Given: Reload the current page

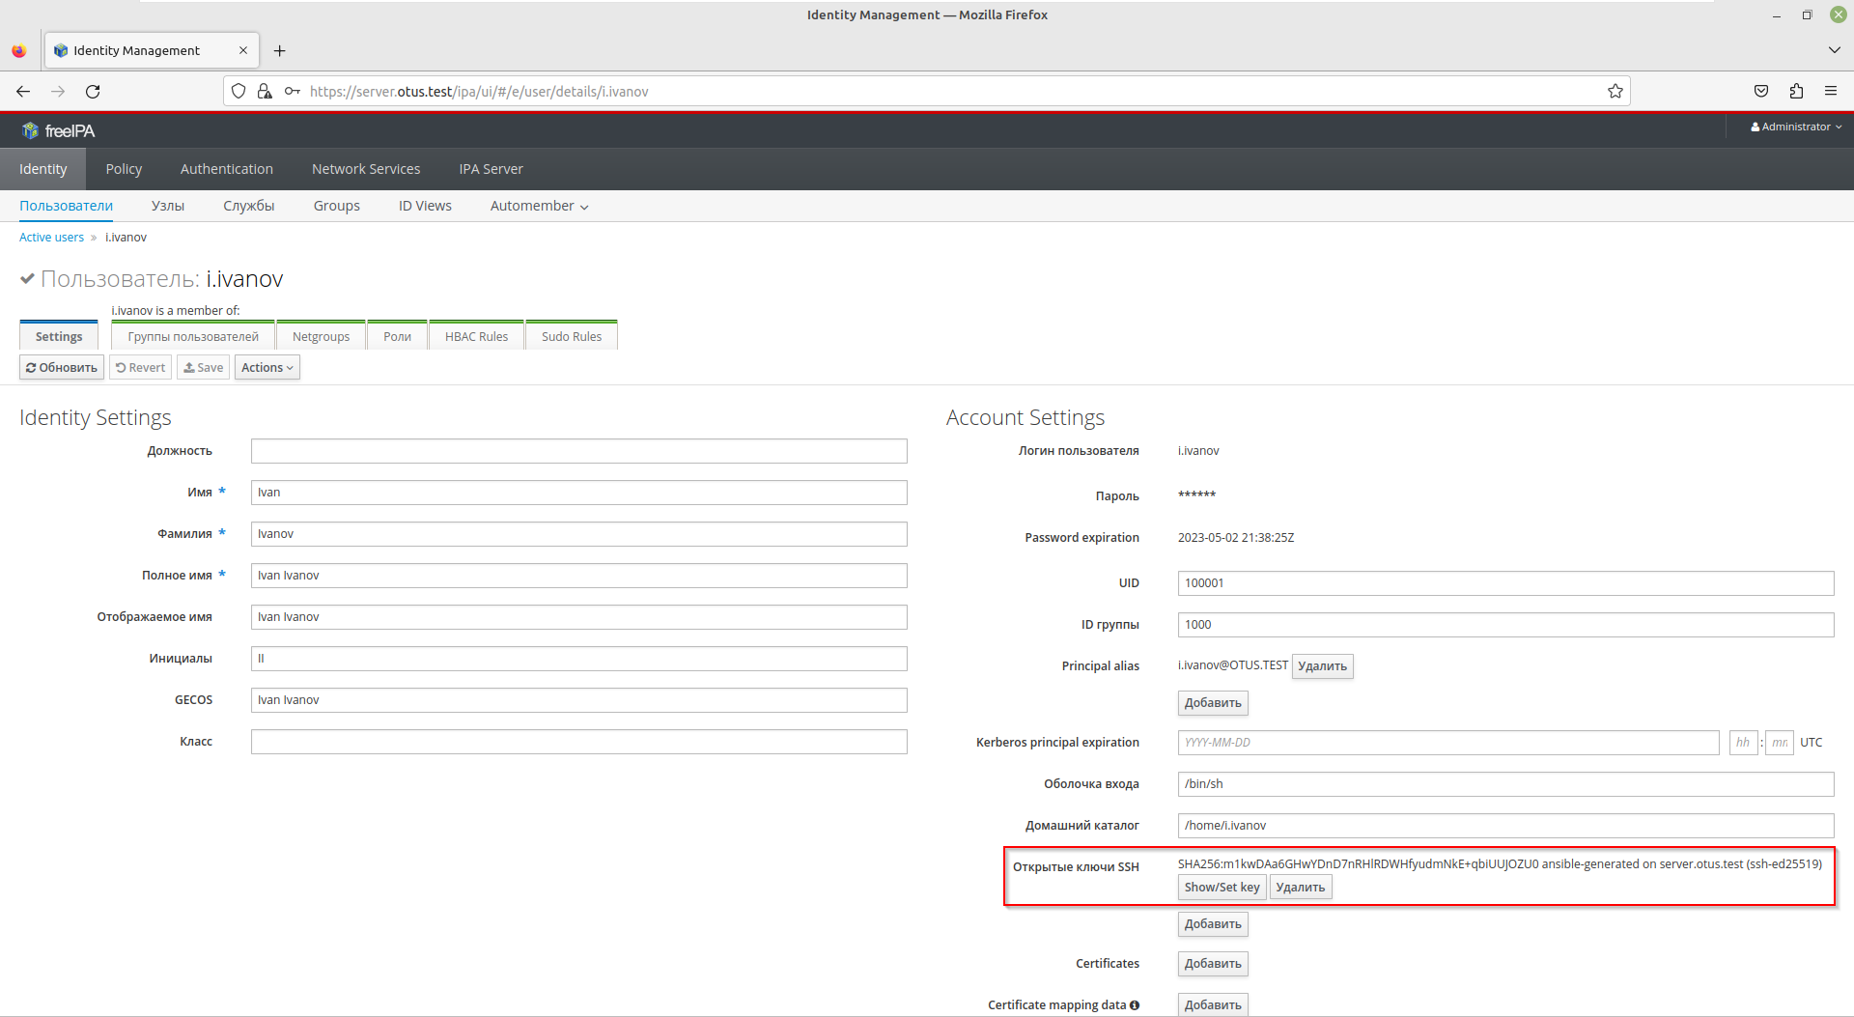Looking at the screenshot, I should tap(93, 91).
